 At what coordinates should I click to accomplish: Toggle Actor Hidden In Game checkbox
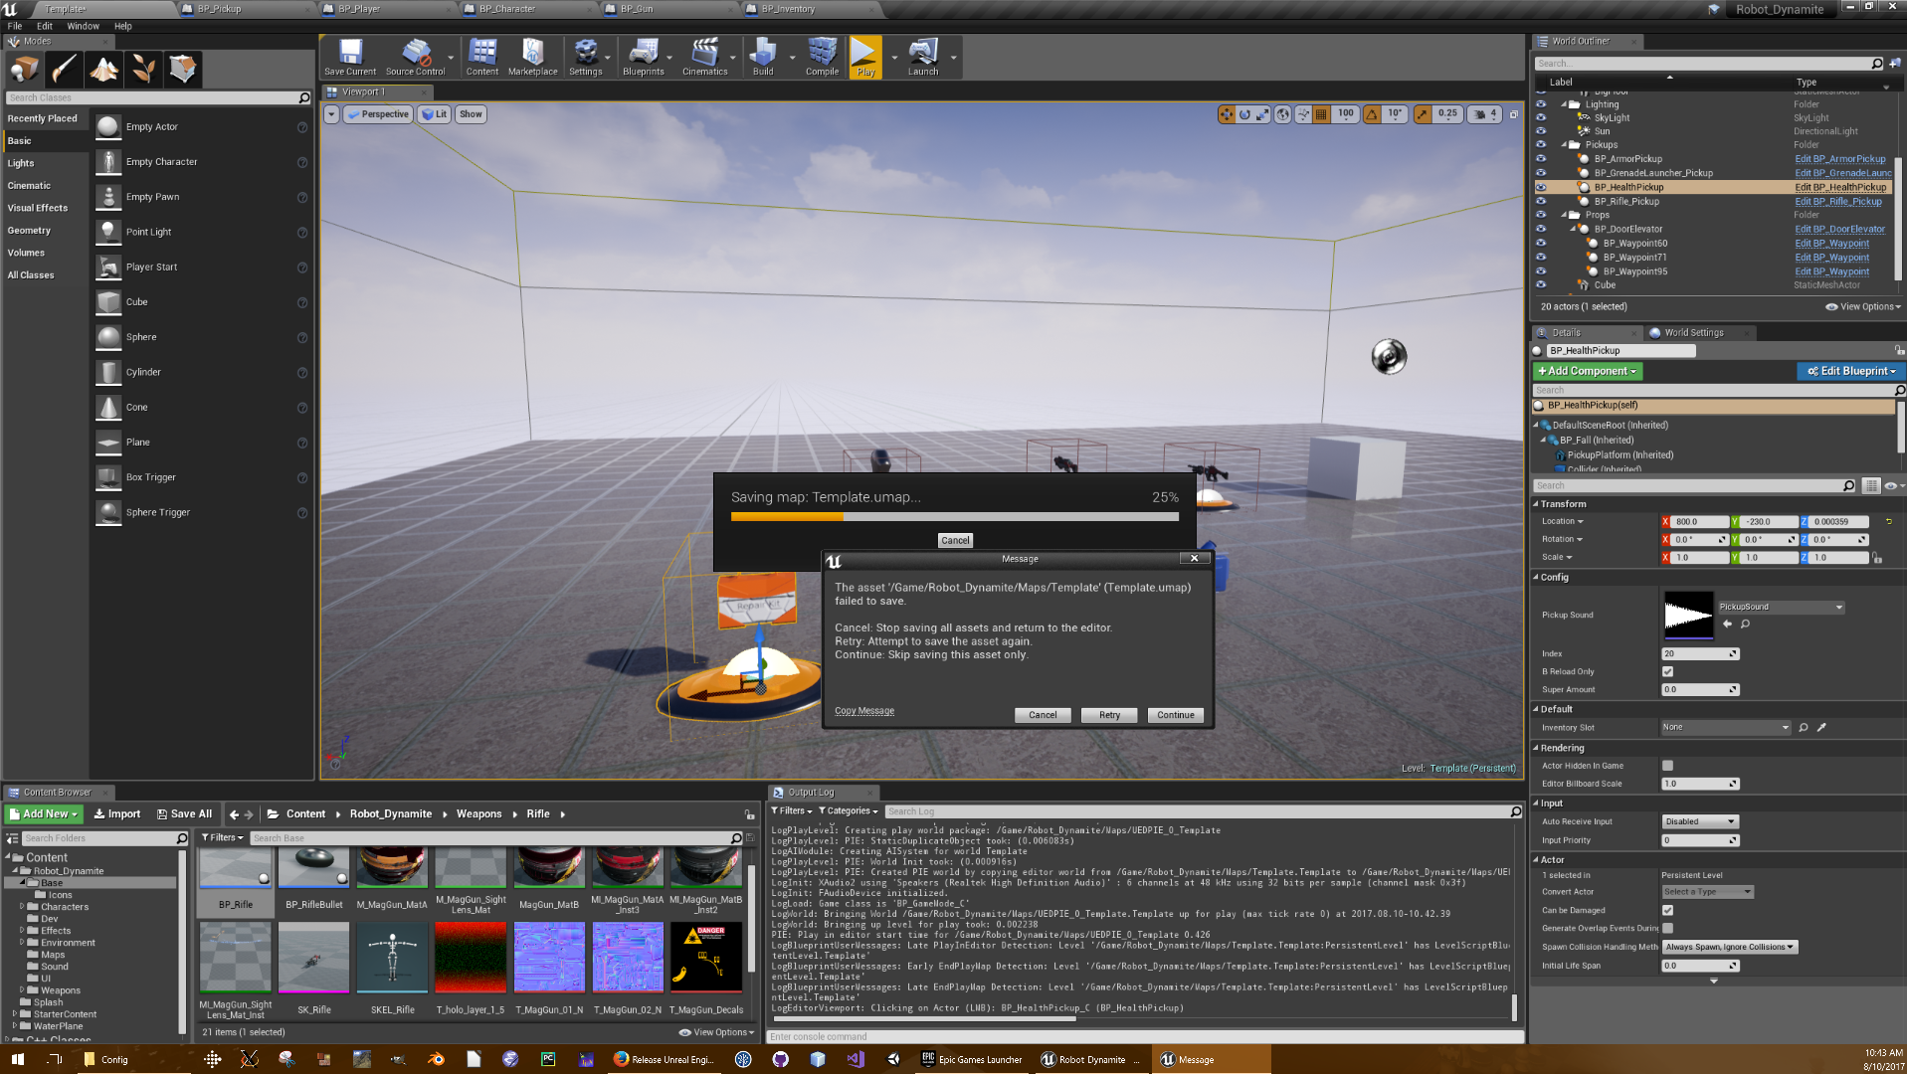1667,766
